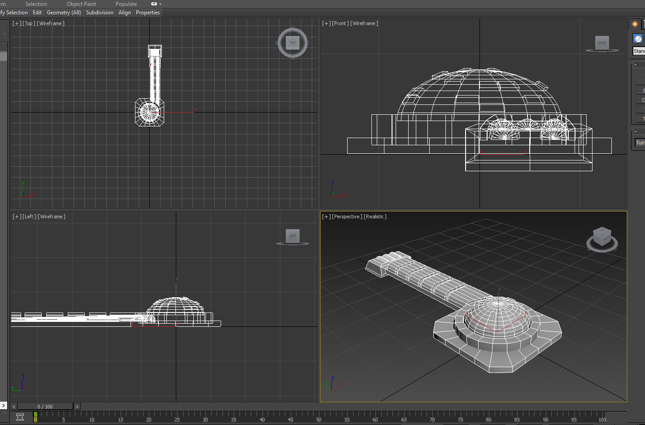Image resolution: width=645 pixels, height=425 pixels.
Task: Open the Subdivision ribbon panel
Action: (100, 13)
